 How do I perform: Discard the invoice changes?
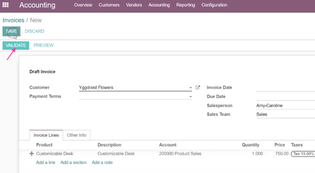tap(34, 31)
